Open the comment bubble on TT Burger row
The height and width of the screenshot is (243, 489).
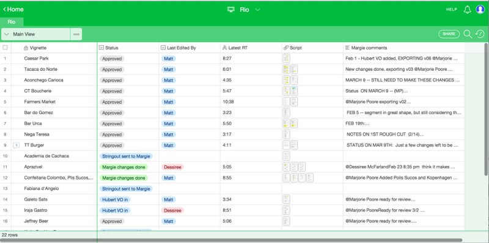click(17, 145)
